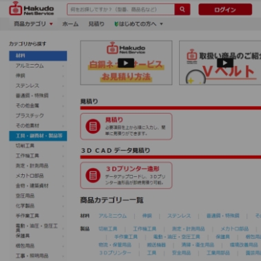Expand the chevron beside 空圧用品
This screenshot has height=261, width=261.
(x=63, y=196)
